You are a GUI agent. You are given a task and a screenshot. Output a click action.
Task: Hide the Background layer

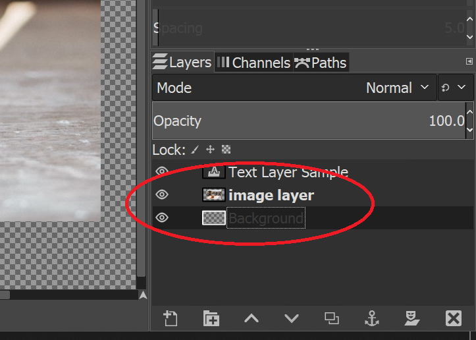point(162,217)
